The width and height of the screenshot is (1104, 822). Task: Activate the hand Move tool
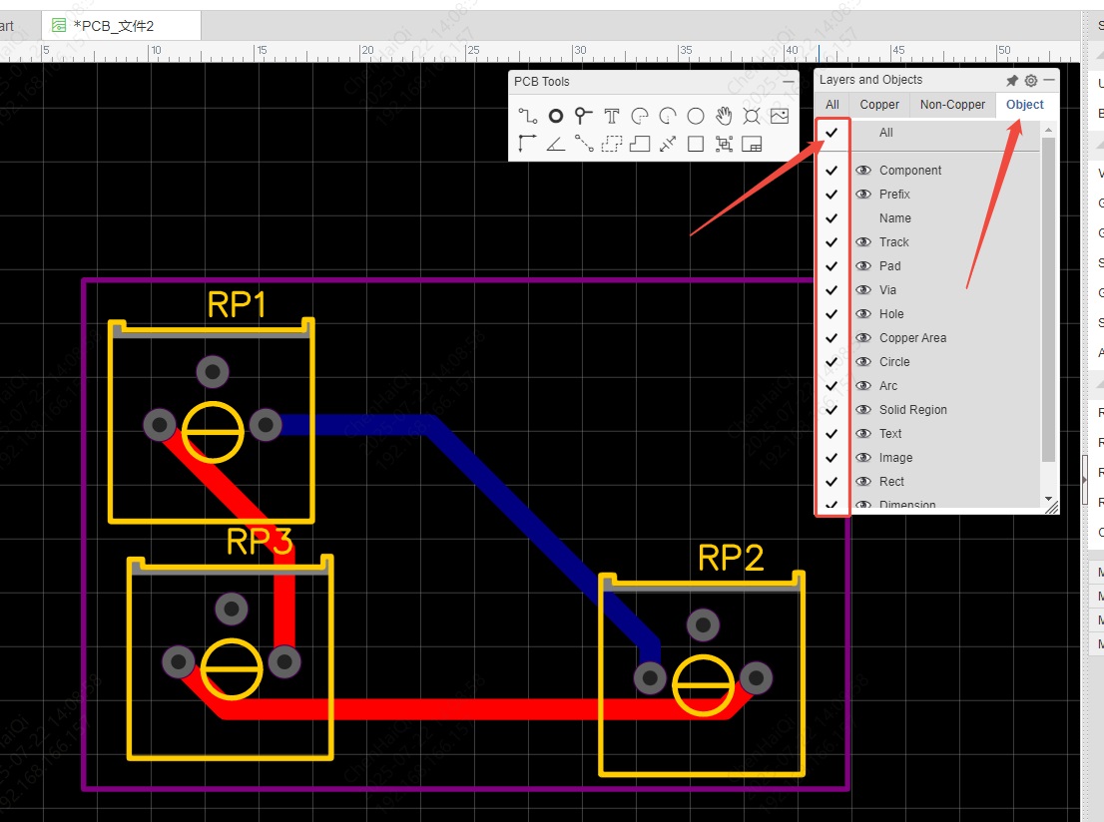724,116
